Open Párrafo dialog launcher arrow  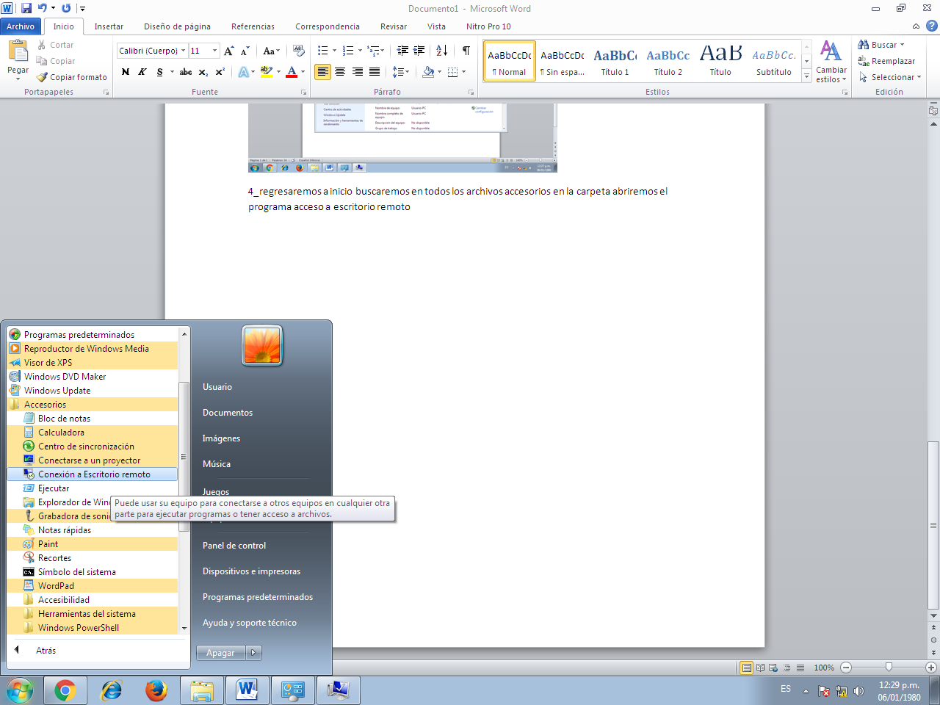(x=471, y=93)
